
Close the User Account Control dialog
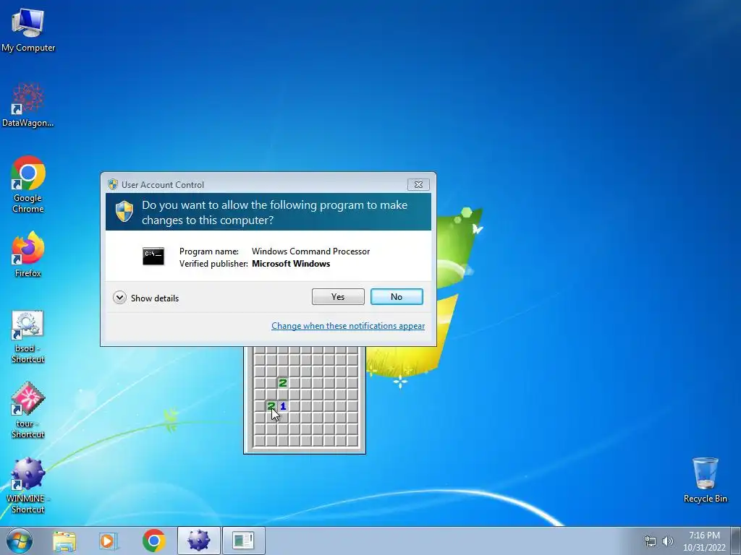click(418, 184)
